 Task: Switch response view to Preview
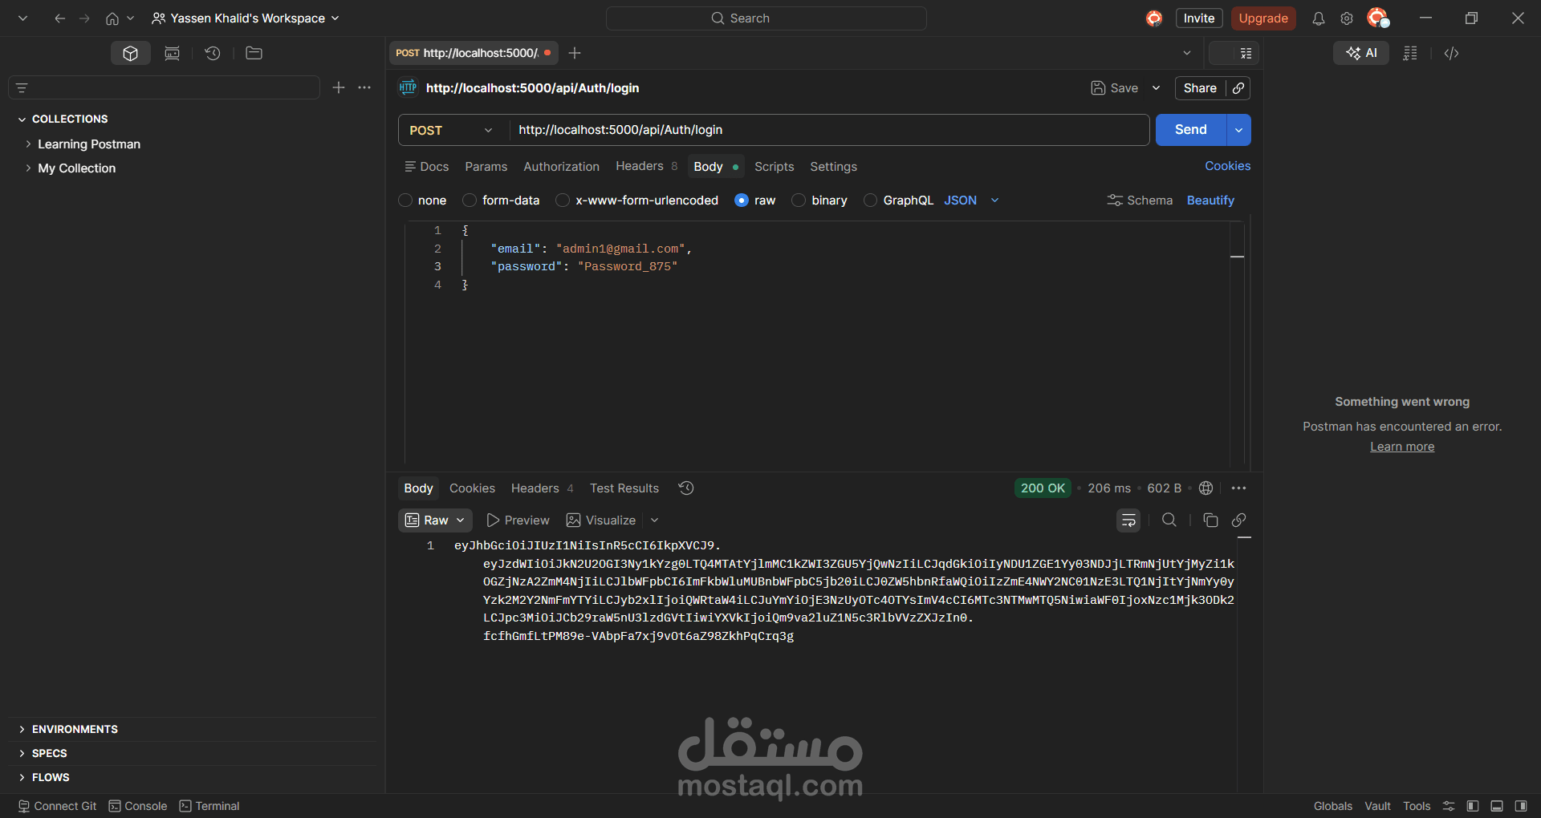[x=518, y=520]
